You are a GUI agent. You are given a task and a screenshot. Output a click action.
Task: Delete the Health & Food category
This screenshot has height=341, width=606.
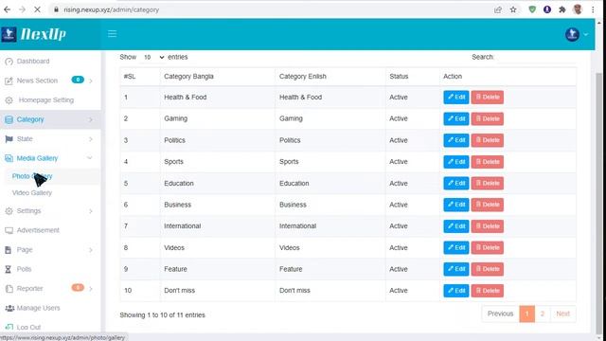(488, 97)
